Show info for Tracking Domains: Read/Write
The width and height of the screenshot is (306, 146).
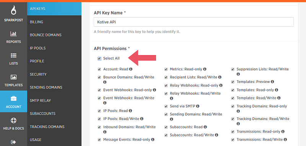click(x=238, y=124)
